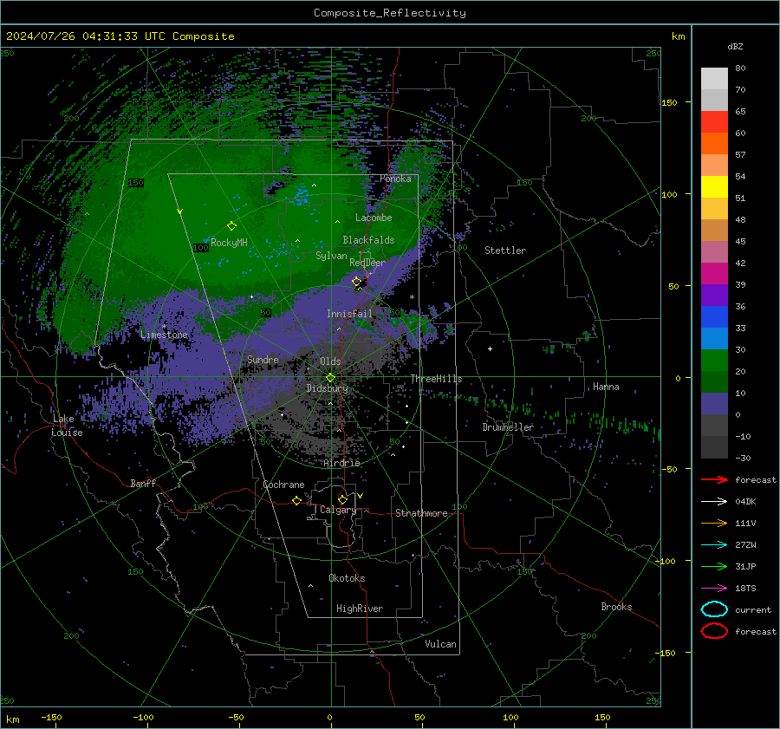Click the magenta 18TS arrow legend icon

pyautogui.click(x=714, y=589)
